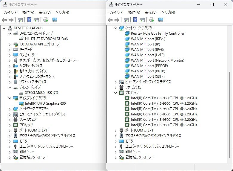This screenshot has width=233, height=171.
Task: Click Forward arrow in right window toolbar
Action: coord(117,20)
